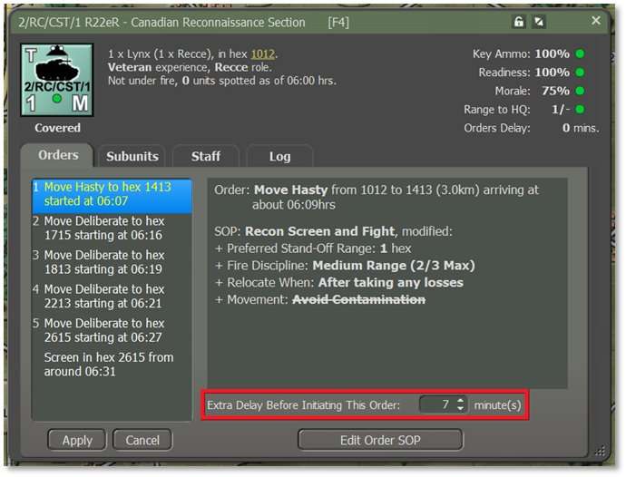This screenshot has width=626, height=477.
Task: Increase extra delay minutes with up arrow
Action: coord(461,401)
